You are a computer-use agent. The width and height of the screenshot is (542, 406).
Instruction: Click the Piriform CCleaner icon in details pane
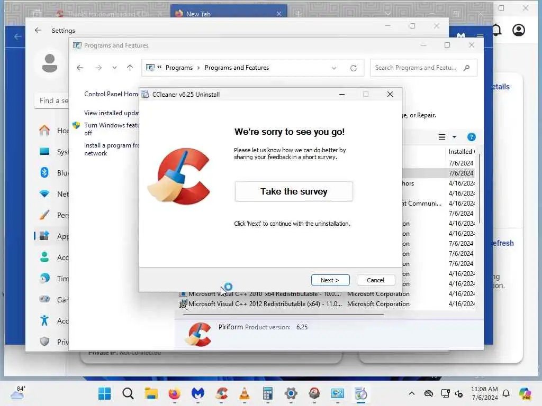coord(198,334)
